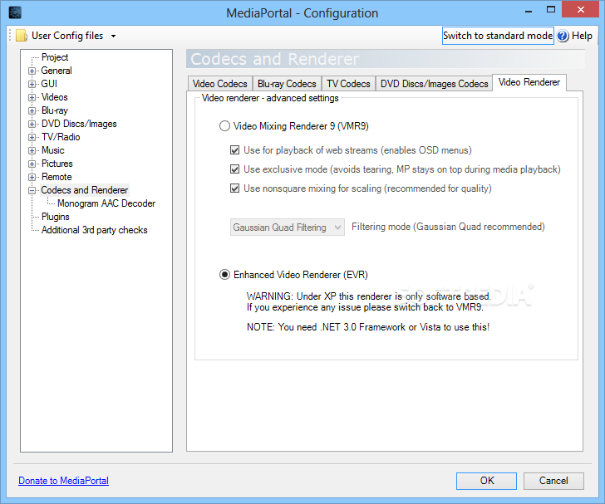Viewport: 605px width, 504px height.
Task: Select DVD Discs/Images in the settings tree
Action: click(79, 124)
